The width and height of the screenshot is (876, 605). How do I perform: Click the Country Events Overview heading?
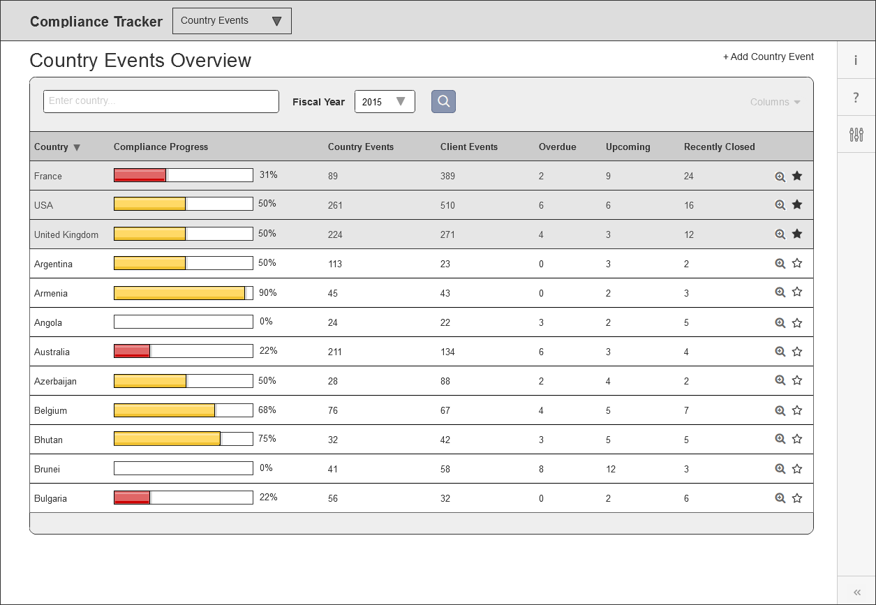point(140,61)
